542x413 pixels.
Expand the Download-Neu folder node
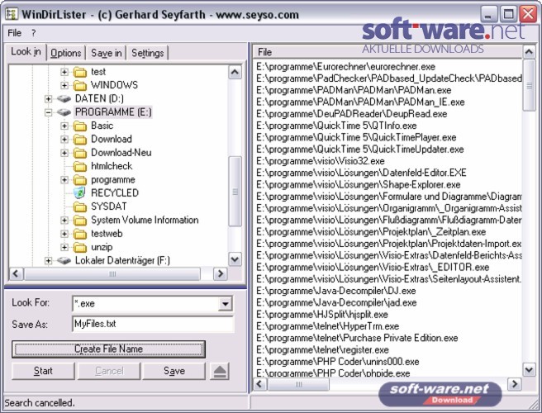coord(64,153)
